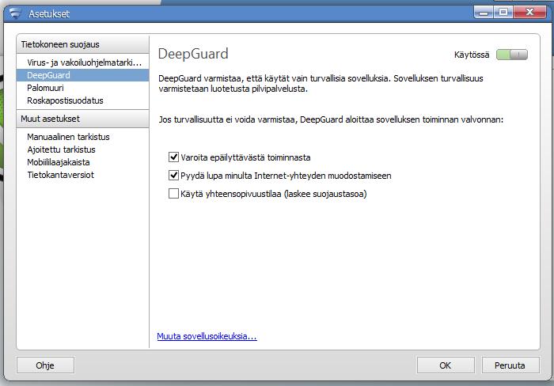554x386 pixels.
Task: Confirm settings with OK button
Action: point(446,365)
